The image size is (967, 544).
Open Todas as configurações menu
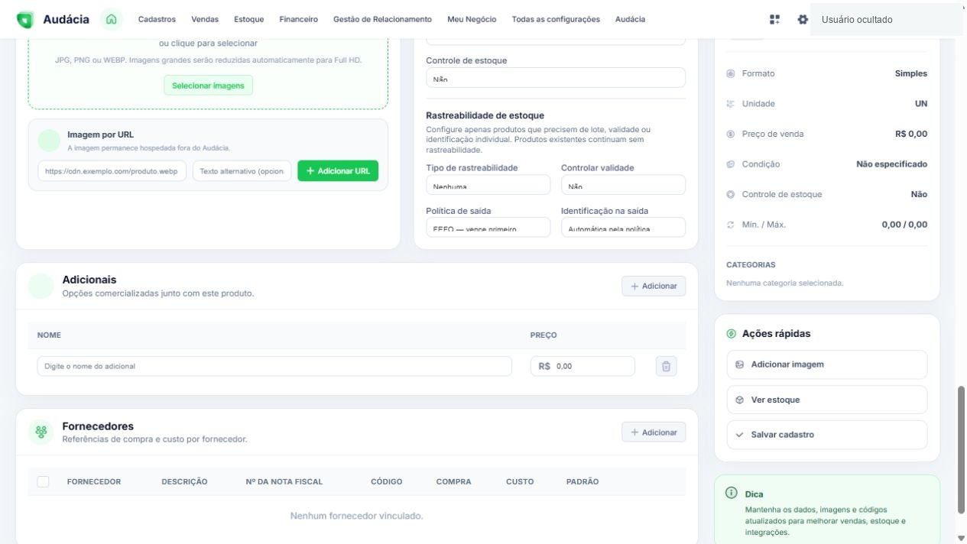pyautogui.click(x=556, y=19)
